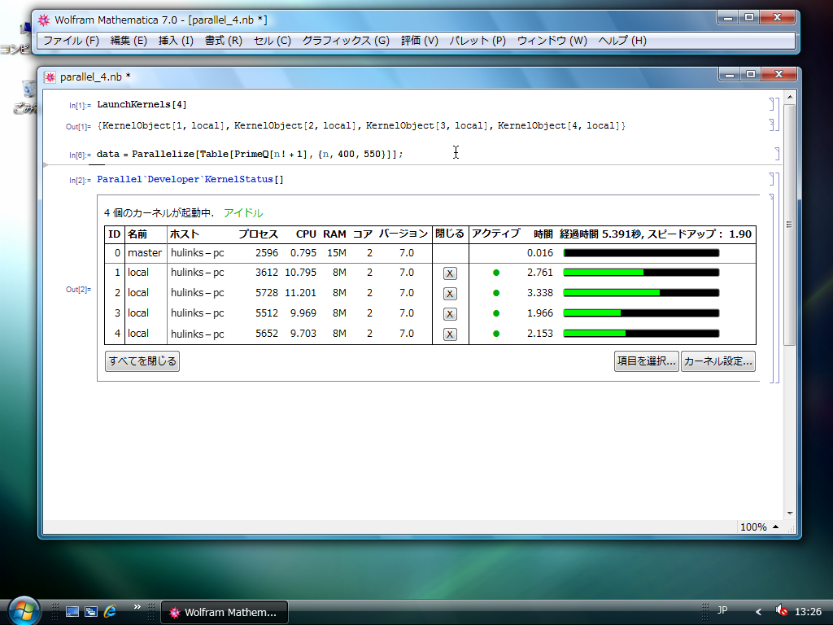
Task: Select the Out[1] KernelObject cell bracket
Action: 772,125
